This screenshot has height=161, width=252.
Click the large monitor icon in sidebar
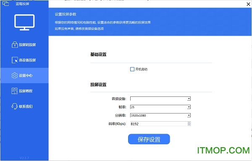(24, 22)
